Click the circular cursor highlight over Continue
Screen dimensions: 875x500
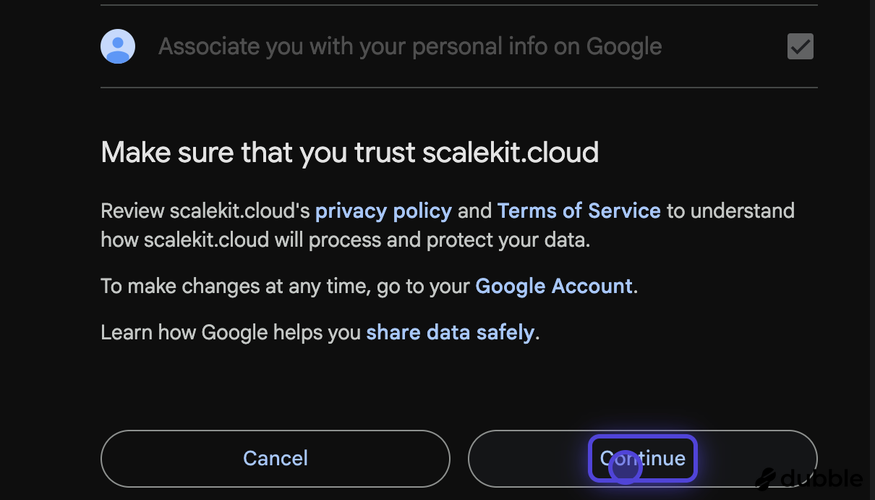point(625,467)
